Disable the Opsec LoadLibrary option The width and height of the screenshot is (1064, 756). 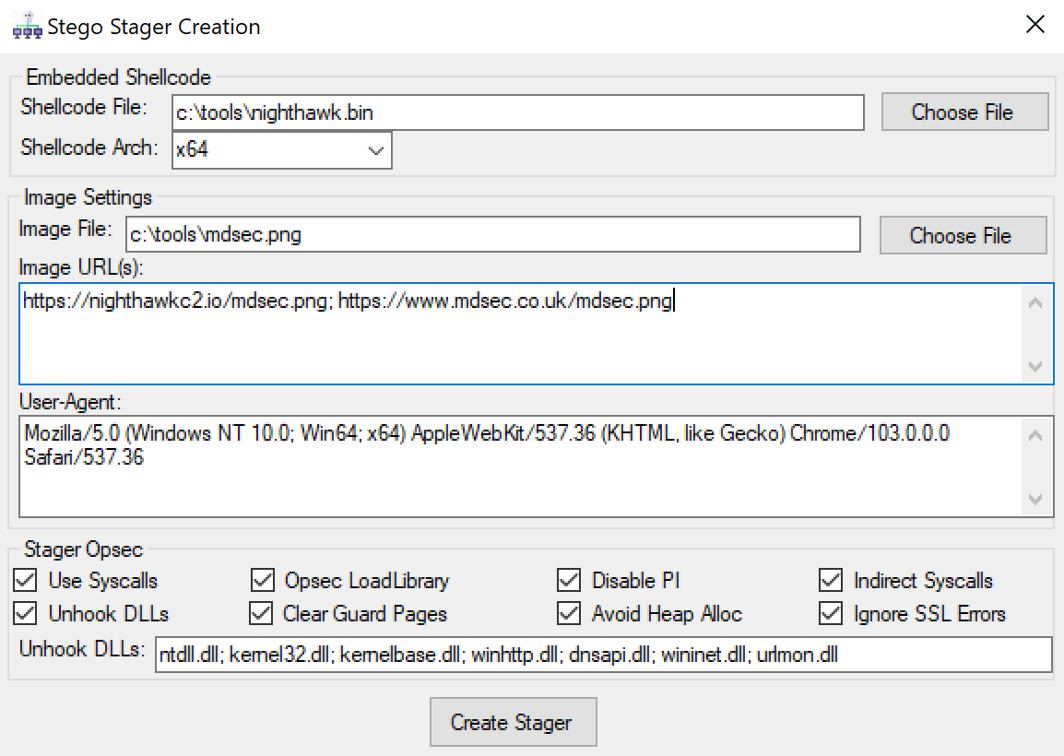263,581
